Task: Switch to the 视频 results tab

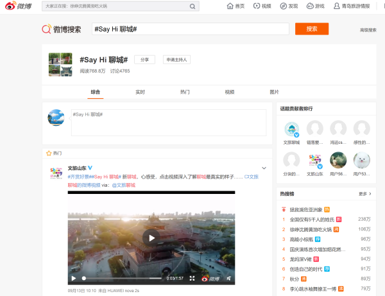Action: point(230,92)
